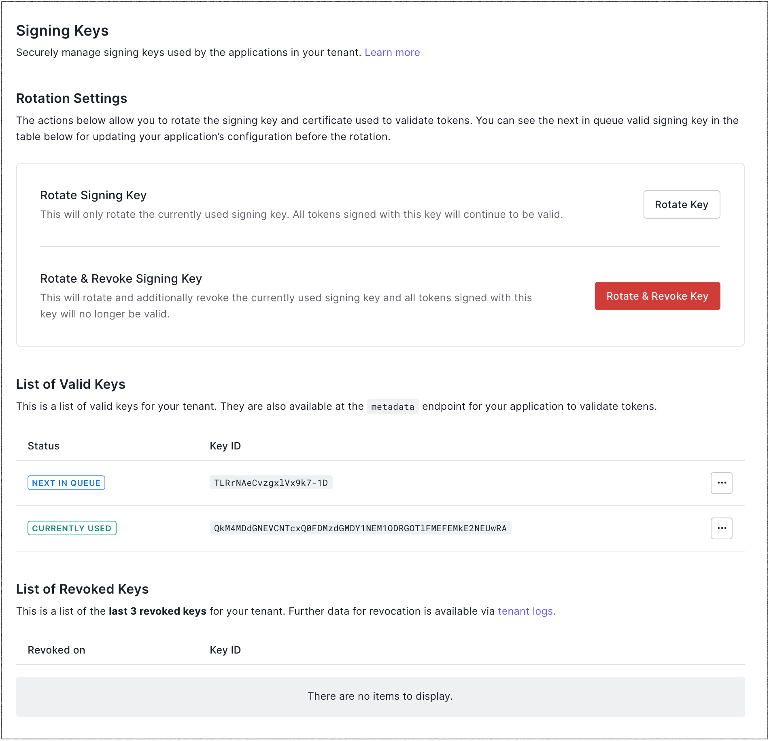
Task: Open the tenant logs link
Action: point(526,611)
